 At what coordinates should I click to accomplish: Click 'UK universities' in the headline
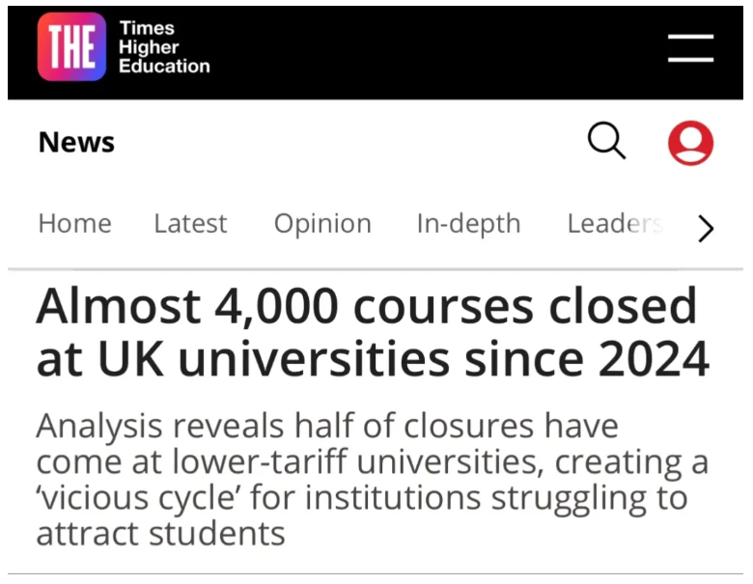[273, 360]
